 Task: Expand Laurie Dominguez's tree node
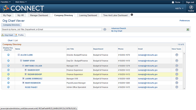click(x=23, y=79)
